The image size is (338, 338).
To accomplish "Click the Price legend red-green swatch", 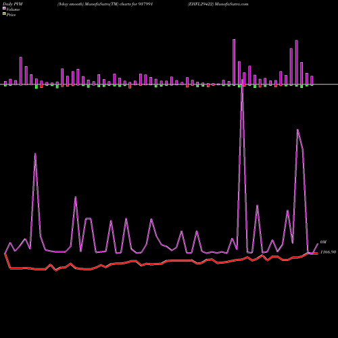I will 4,14.
